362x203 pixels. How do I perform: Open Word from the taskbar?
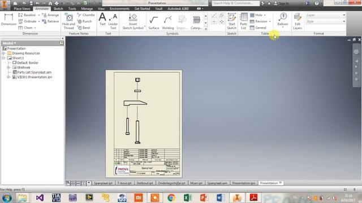pyautogui.click(x=220, y=198)
